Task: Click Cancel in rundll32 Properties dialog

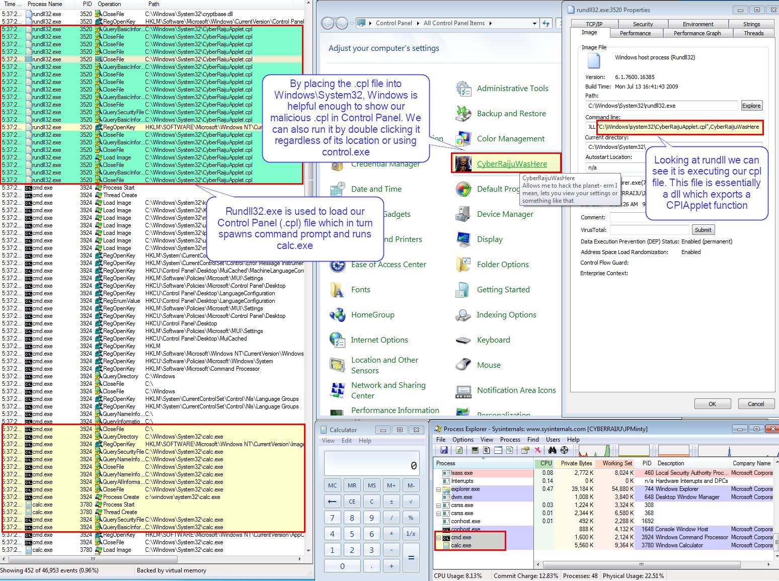Action: [756, 404]
